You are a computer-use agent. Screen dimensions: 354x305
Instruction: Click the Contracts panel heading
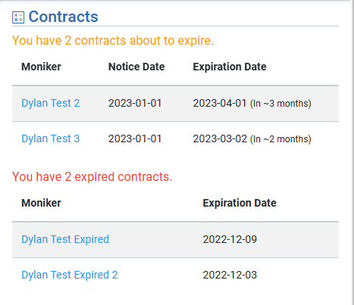63,17
